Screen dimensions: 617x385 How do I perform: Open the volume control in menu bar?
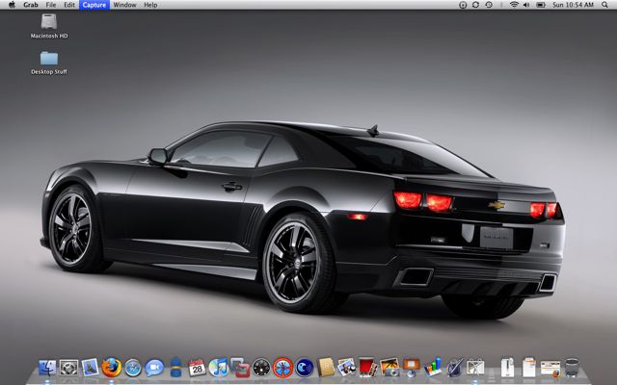pos(526,5)
